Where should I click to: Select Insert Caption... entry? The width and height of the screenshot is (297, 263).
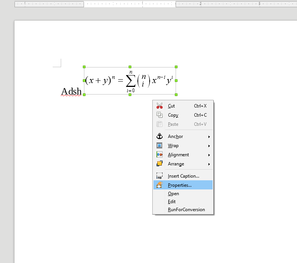pos(183,176)
